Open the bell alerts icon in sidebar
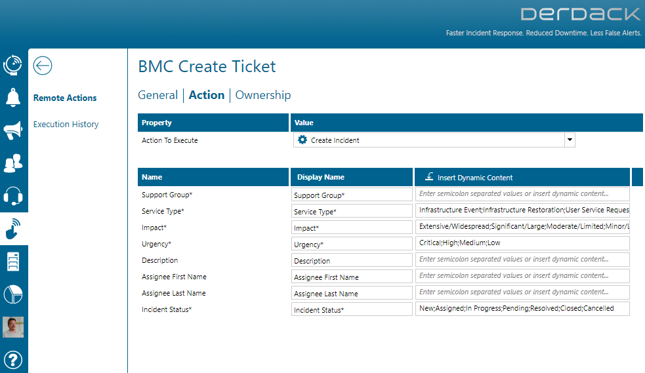This screenshot has width=645, height=373. (x=12, y=98)
